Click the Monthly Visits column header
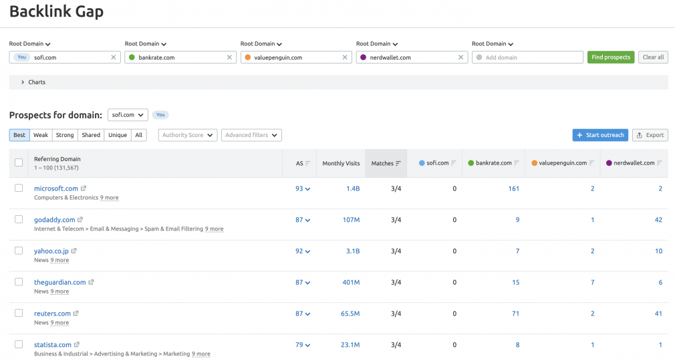Viewport: 675px width, 363px height. pos(341,164)
